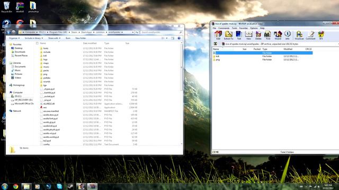Click the Comment icon in WinRAR toolbar
The width and height of the screenshot is (339, 190).
click(x=310, y=35)
